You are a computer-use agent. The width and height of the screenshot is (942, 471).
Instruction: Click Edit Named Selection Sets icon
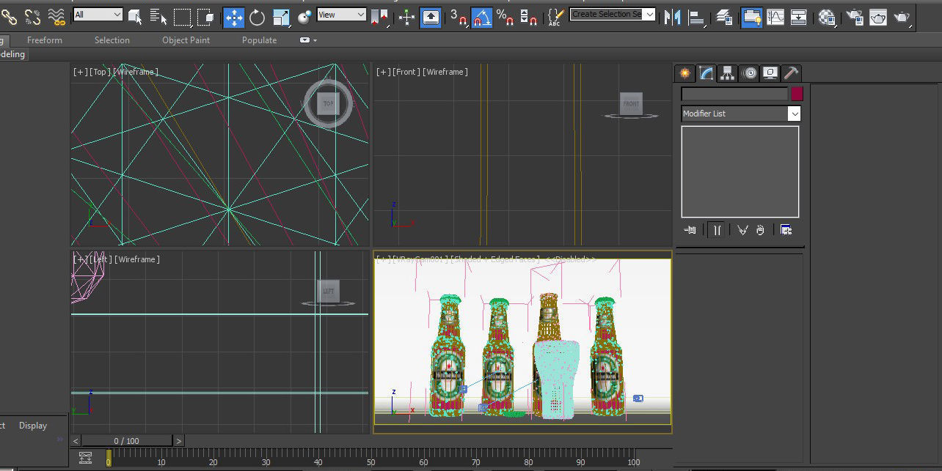click(x=556, y=17)
